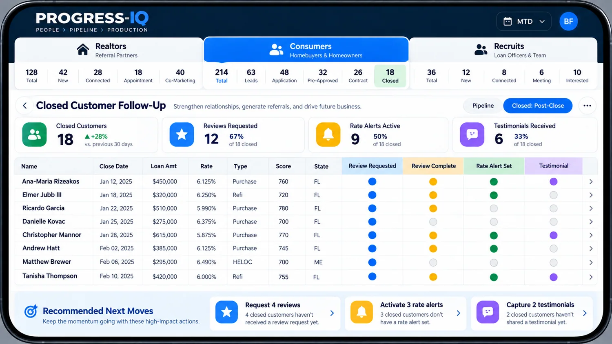Open Ricardo Garcia row chevron
612x344 pixels.
point(591,209)
